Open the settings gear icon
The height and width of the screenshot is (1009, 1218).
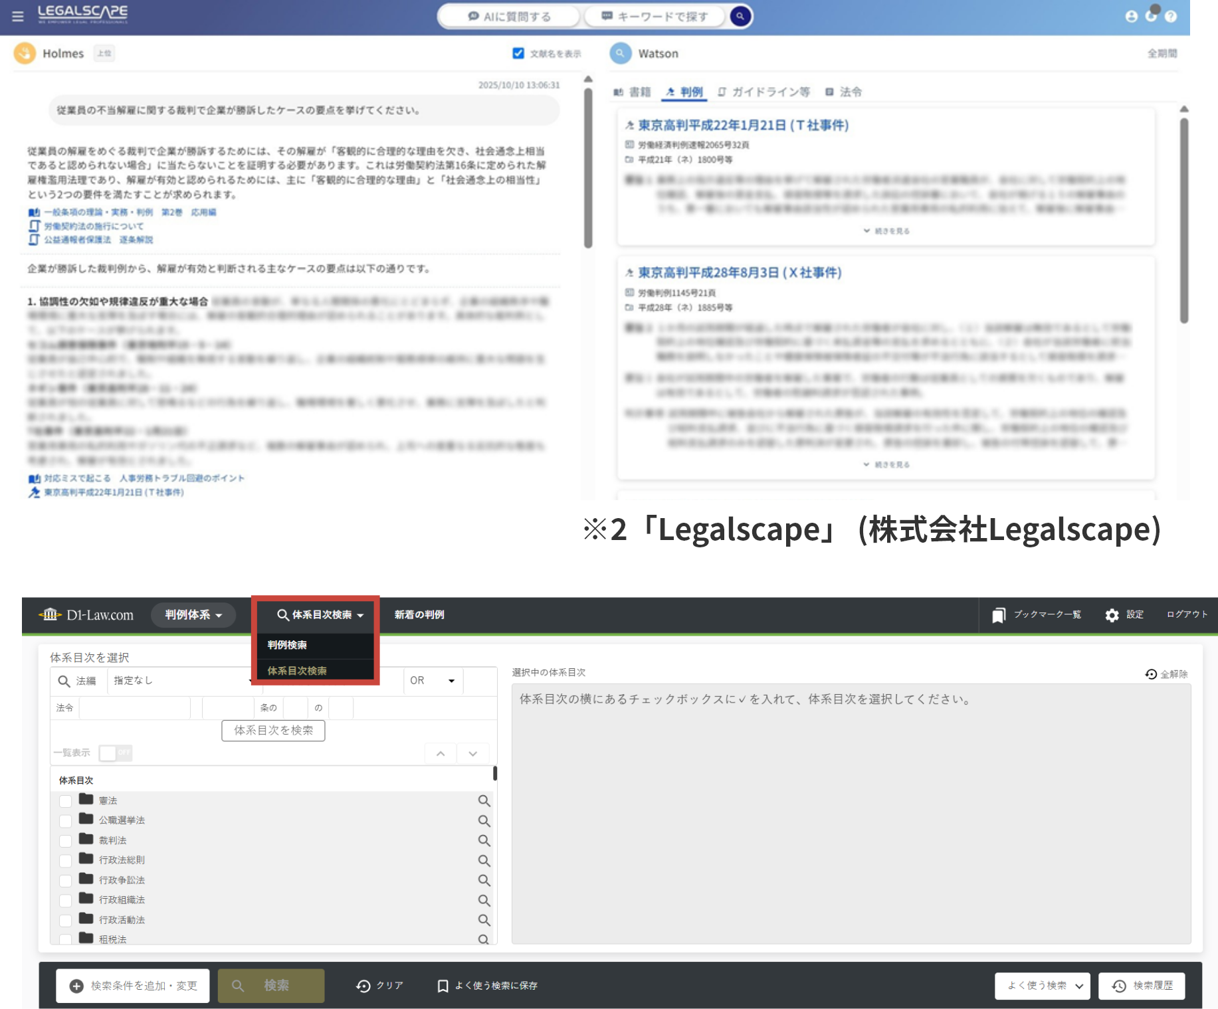pos(1112,615)
